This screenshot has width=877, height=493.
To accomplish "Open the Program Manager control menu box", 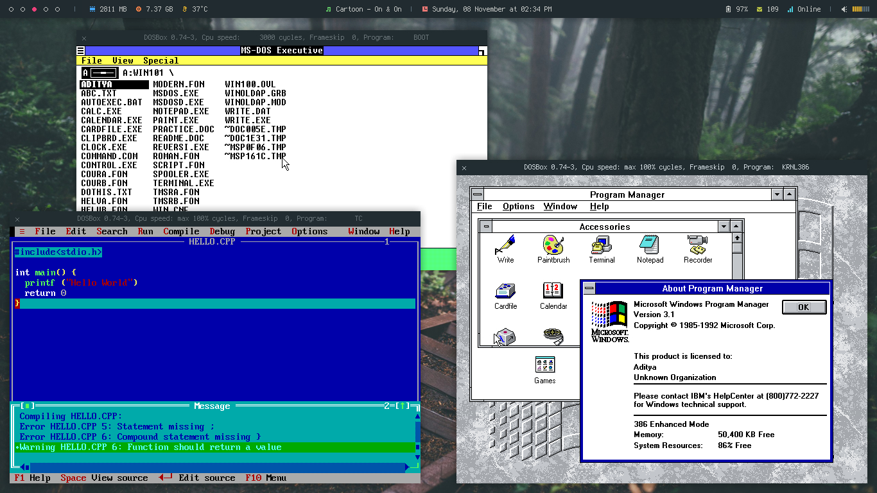I will point(477,195).
